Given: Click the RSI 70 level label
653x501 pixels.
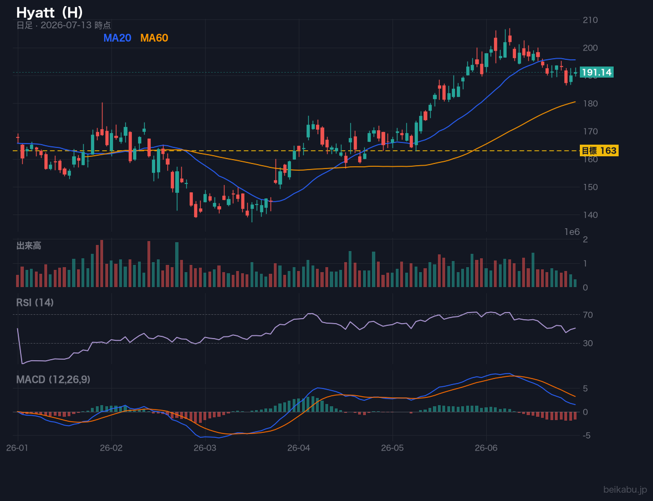Looking at the screenshot, I should pyautogui.click(x=588, y=315).
